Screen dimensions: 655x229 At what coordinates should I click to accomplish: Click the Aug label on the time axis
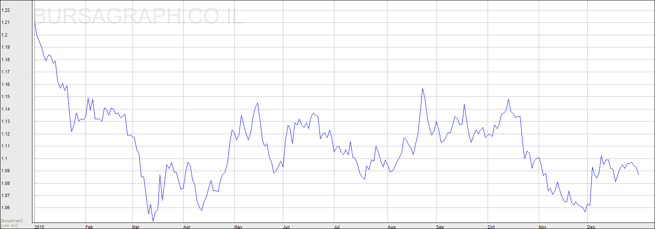click(392, 227)
